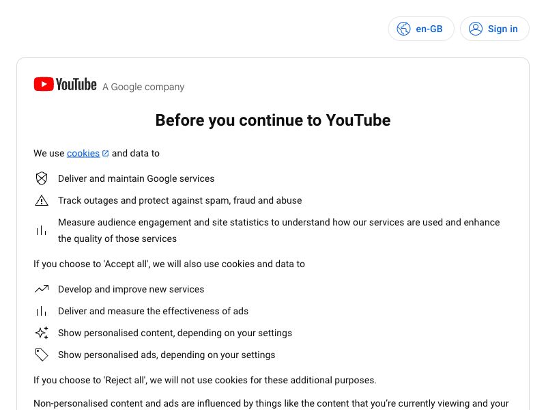
Task: Click the 'Reject all' explanation sentence
Action: 205,380
